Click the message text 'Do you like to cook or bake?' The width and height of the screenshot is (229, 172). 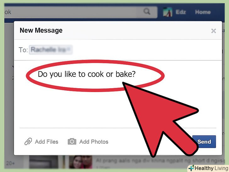(x=87, y=74)
